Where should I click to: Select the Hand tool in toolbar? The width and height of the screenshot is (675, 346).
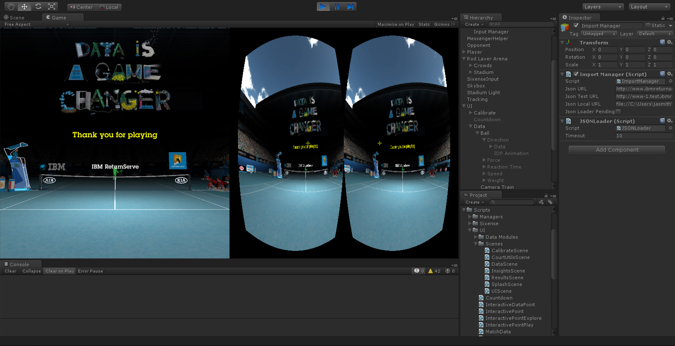click(11, 7)
